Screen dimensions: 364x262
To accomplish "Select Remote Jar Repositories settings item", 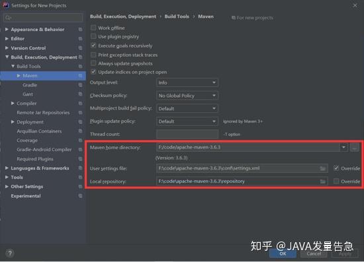I will (43, 112).
